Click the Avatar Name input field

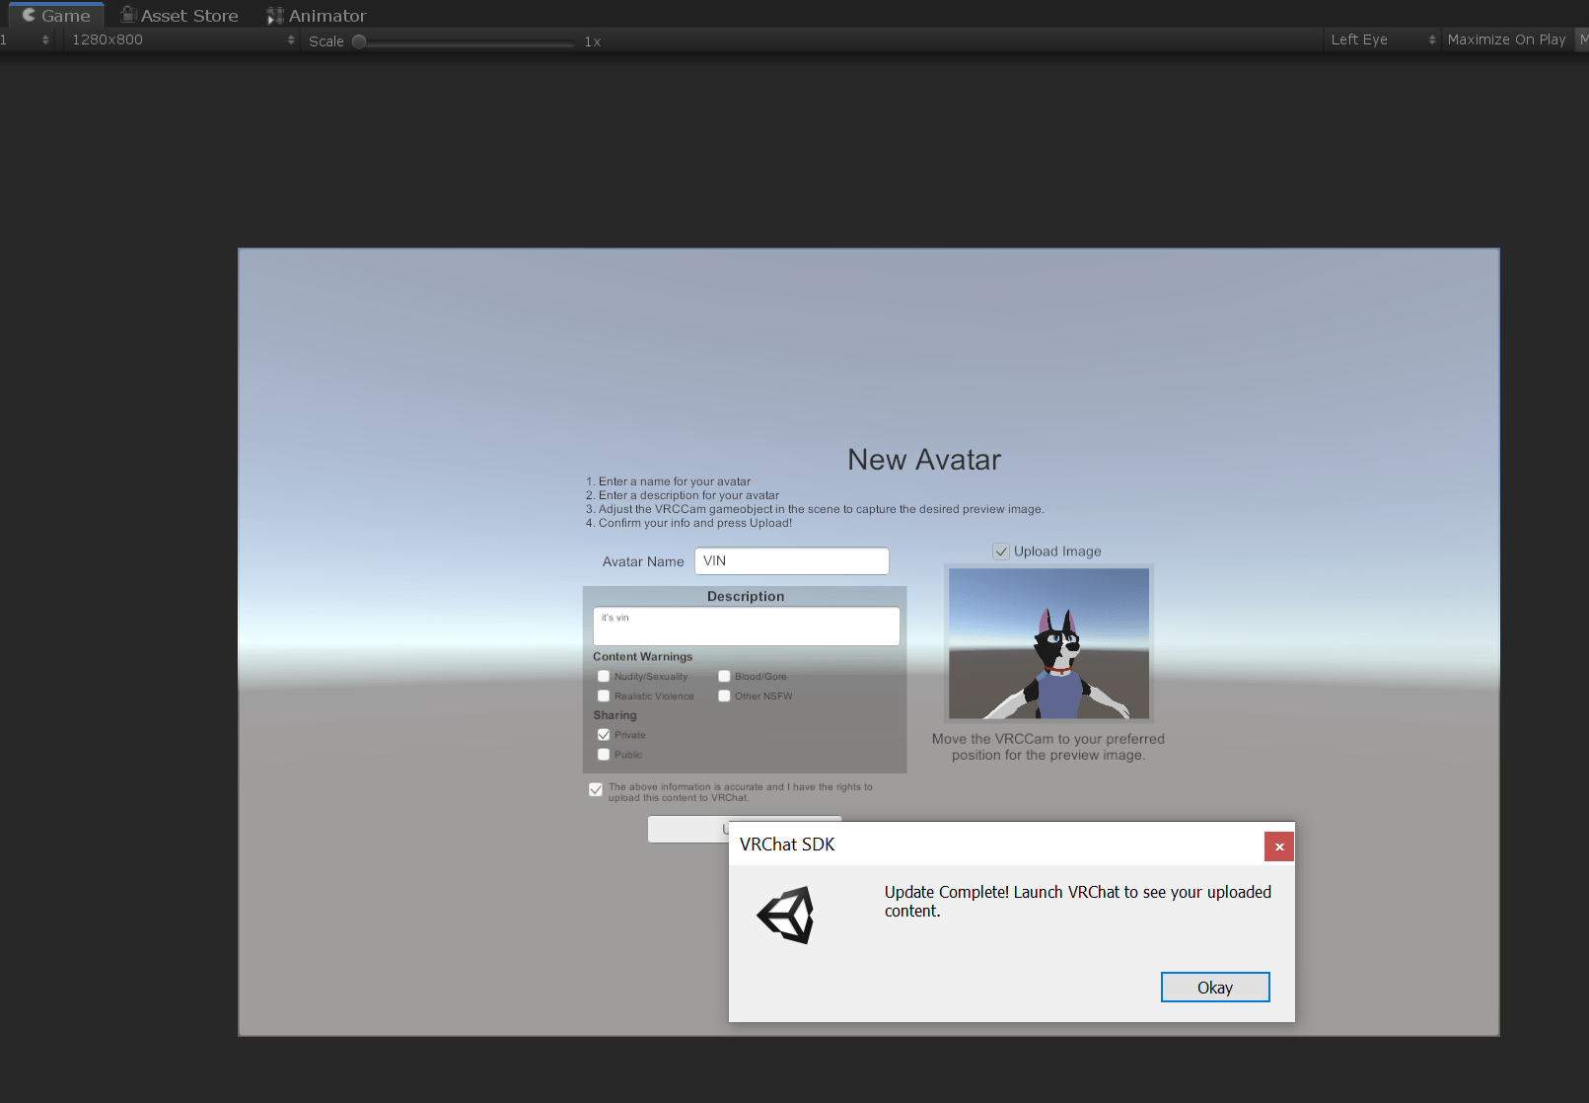(x=792, y=560)
